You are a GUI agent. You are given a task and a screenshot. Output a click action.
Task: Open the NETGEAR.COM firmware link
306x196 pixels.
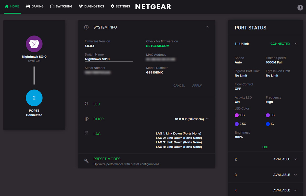point(158,46)
